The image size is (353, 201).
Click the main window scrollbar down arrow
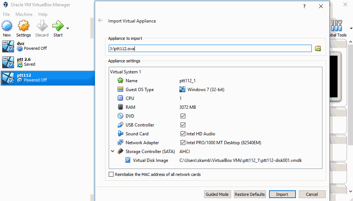(x=350, y=191)
